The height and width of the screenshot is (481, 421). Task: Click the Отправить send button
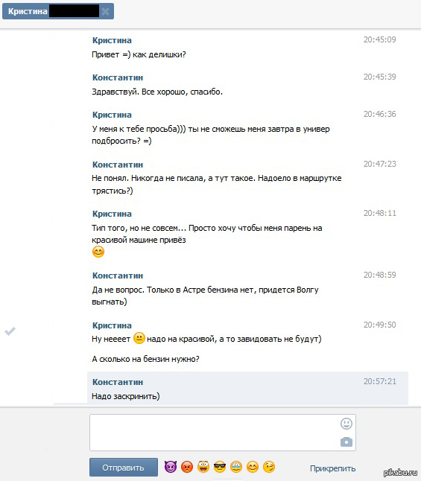tap(124, 467)
